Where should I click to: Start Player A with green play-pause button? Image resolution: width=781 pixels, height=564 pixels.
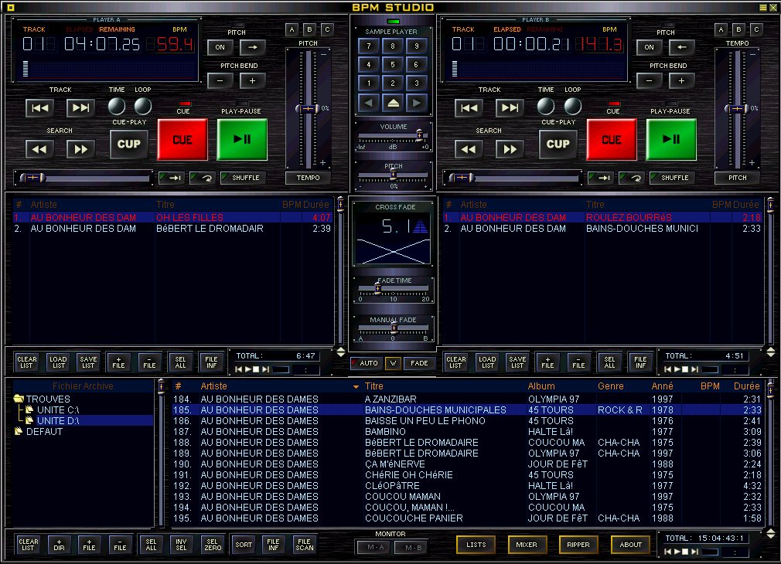coord(242,139)
